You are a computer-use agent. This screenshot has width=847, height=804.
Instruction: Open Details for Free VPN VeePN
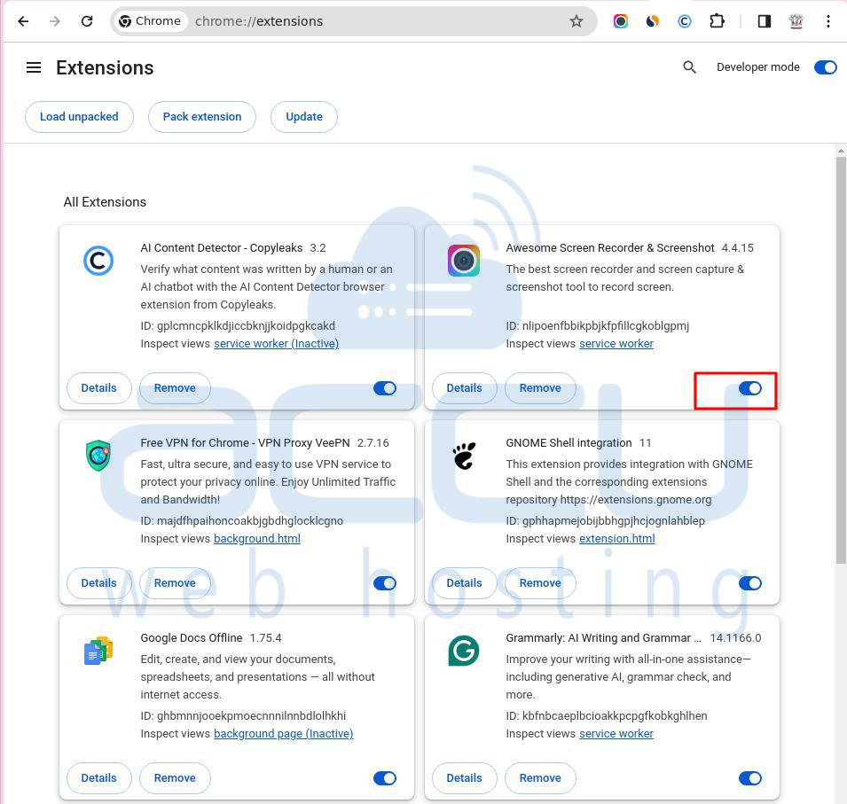click(98, 583)
